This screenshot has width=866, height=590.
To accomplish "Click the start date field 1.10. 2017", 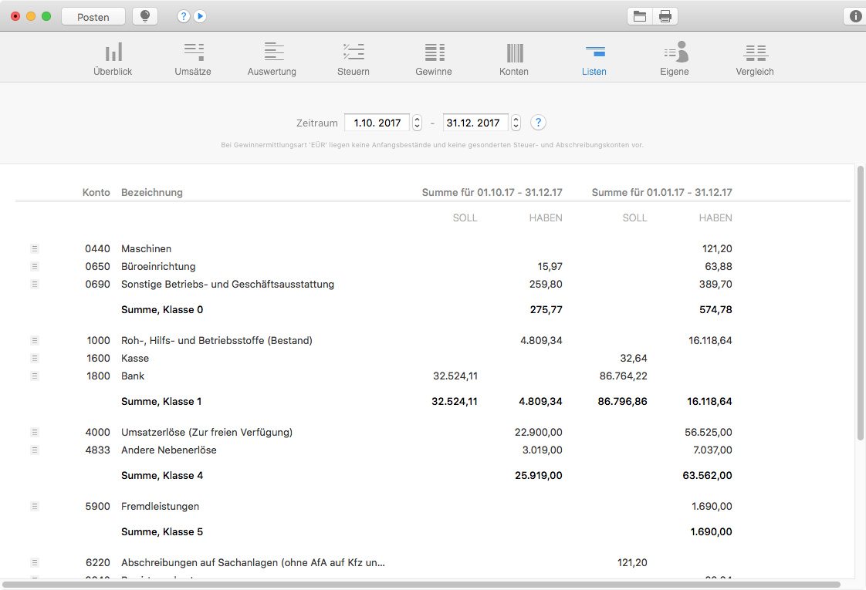I will coord(377,123).
